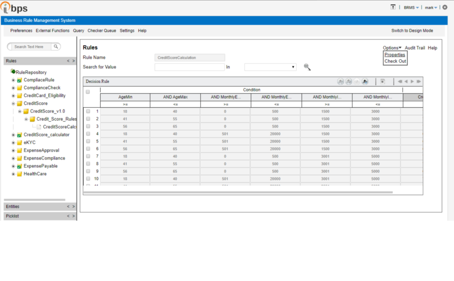Click the AND AgeMax column header
Viewport: 454px width, 281px height.
coord(175,97)
